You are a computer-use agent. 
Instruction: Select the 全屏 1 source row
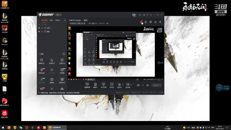pos(52,28)
